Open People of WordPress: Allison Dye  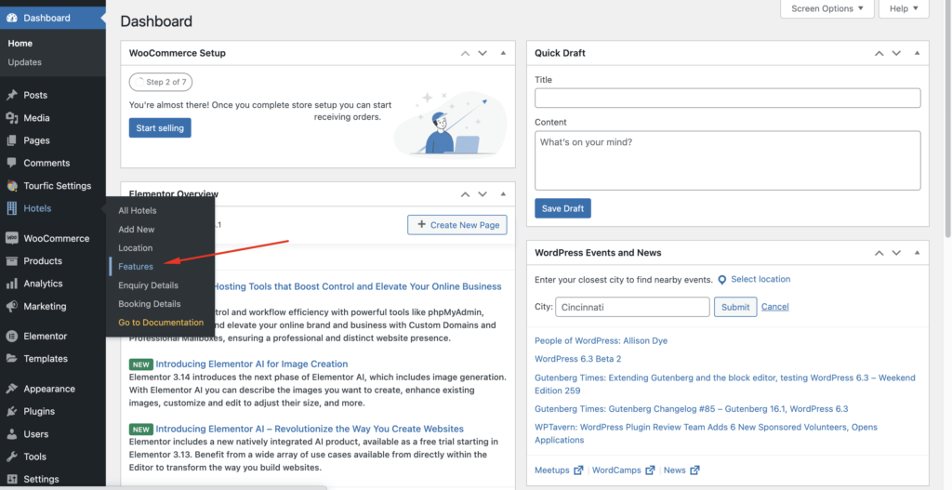point(602,341)
